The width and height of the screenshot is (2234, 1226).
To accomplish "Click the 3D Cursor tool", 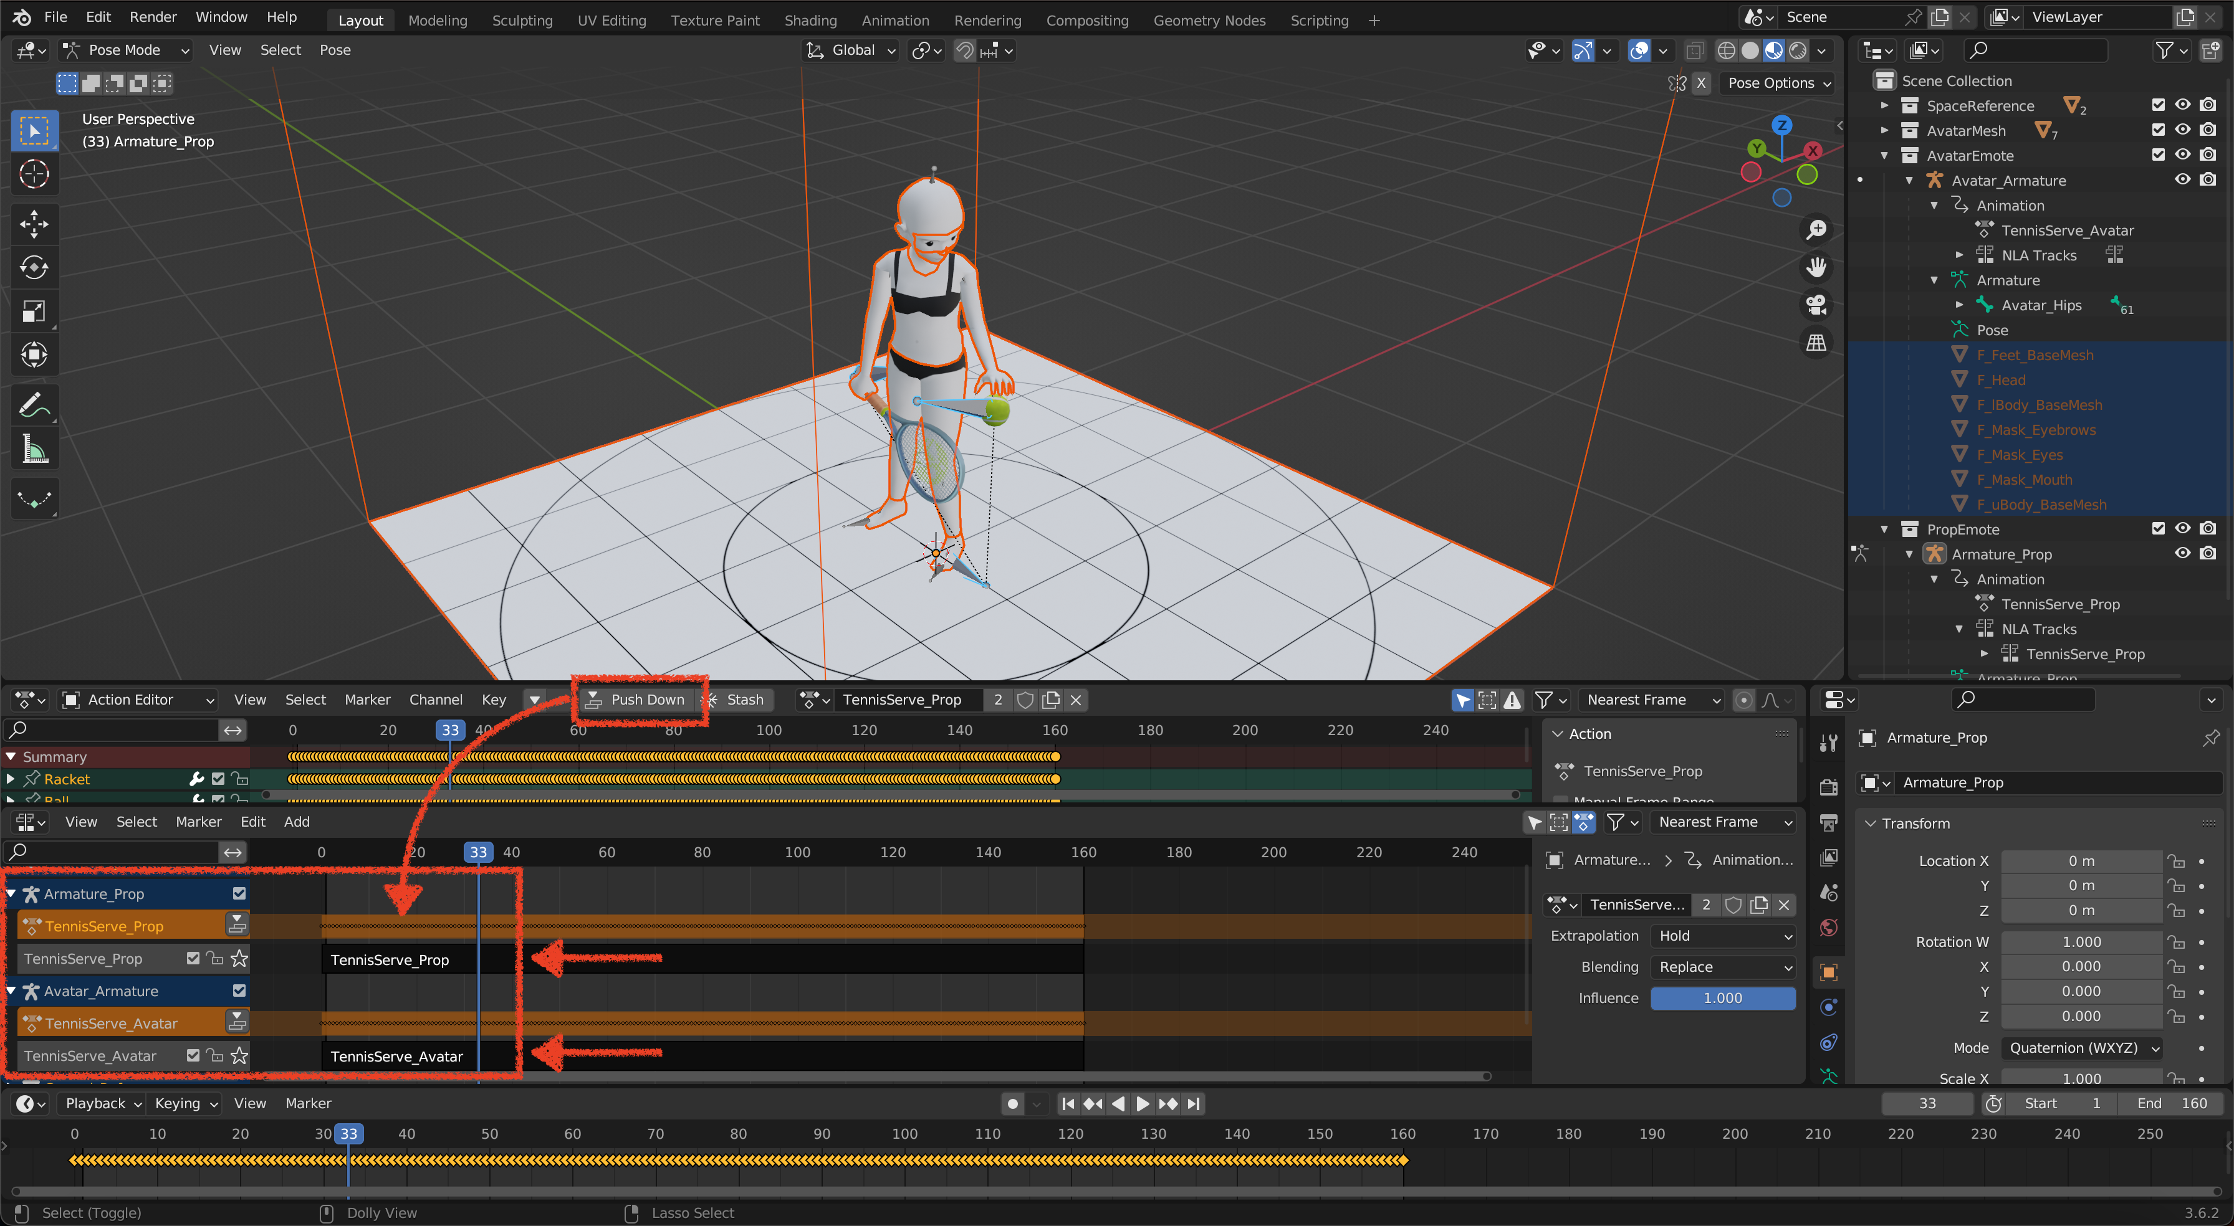I will pyautogui.click(x=34, y=174).
